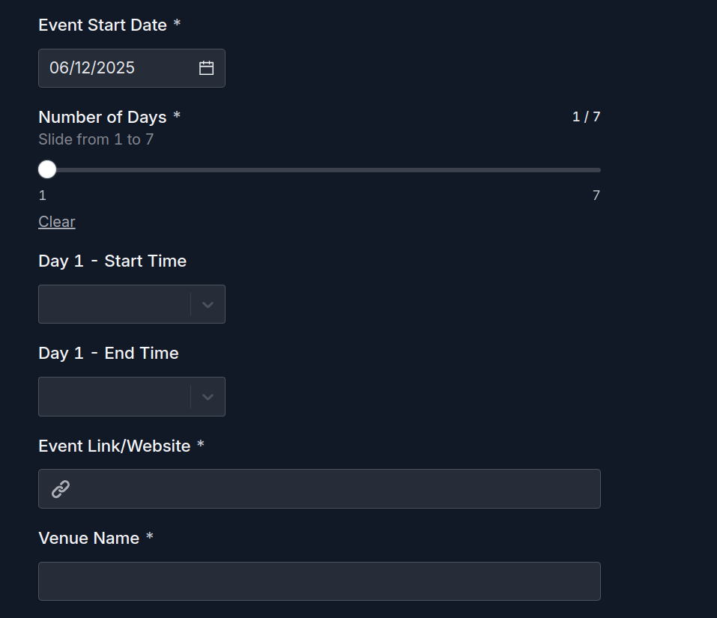The width and height of the screenshot is (717, 618).
Task: Click the slider maximum label 7
Action: (596, 196)
